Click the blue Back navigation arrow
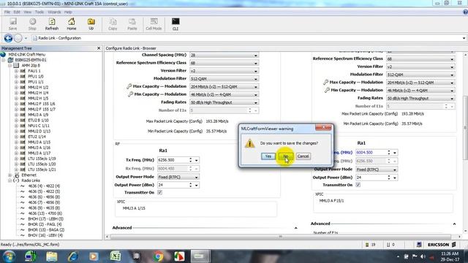 pyautogui.click(x=8, y=38)
